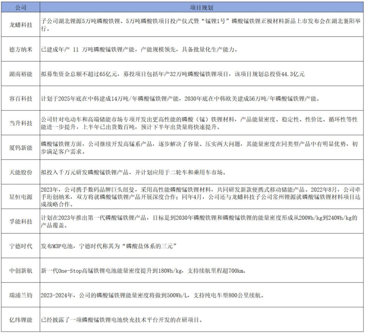Click the description mentioning 500Wh/L energy density

point(152,294)
